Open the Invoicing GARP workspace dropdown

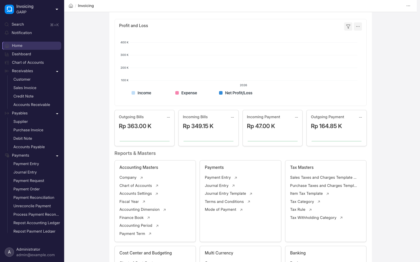coord(57,9)
